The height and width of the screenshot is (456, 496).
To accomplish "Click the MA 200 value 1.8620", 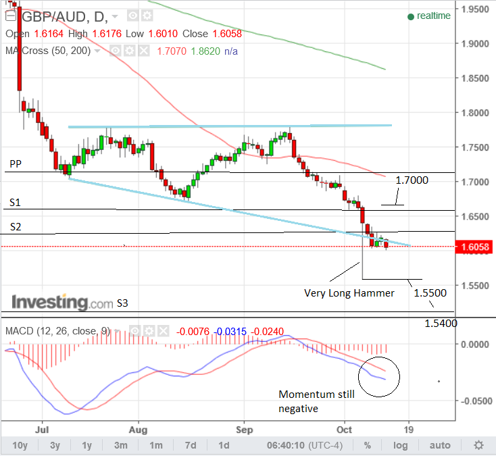I will 205,51.
